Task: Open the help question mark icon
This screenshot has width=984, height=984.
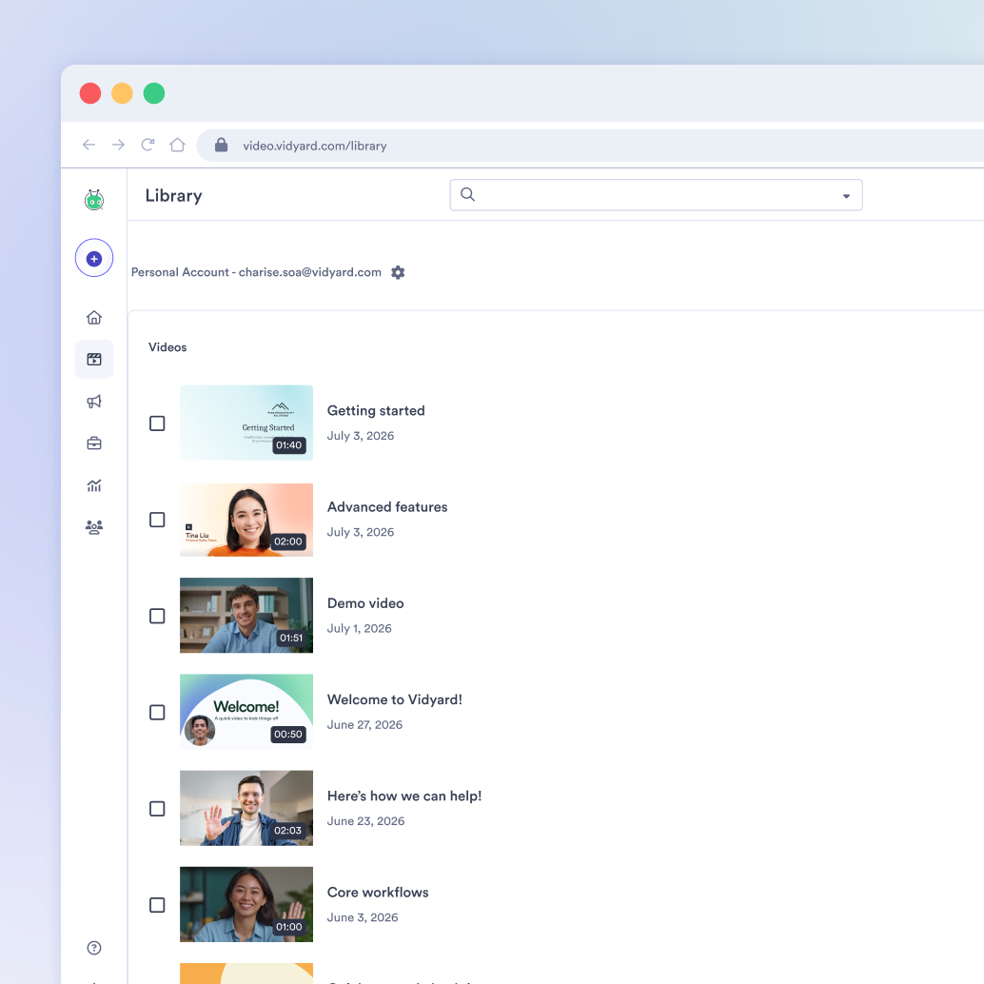Action: tap(94, 948)
